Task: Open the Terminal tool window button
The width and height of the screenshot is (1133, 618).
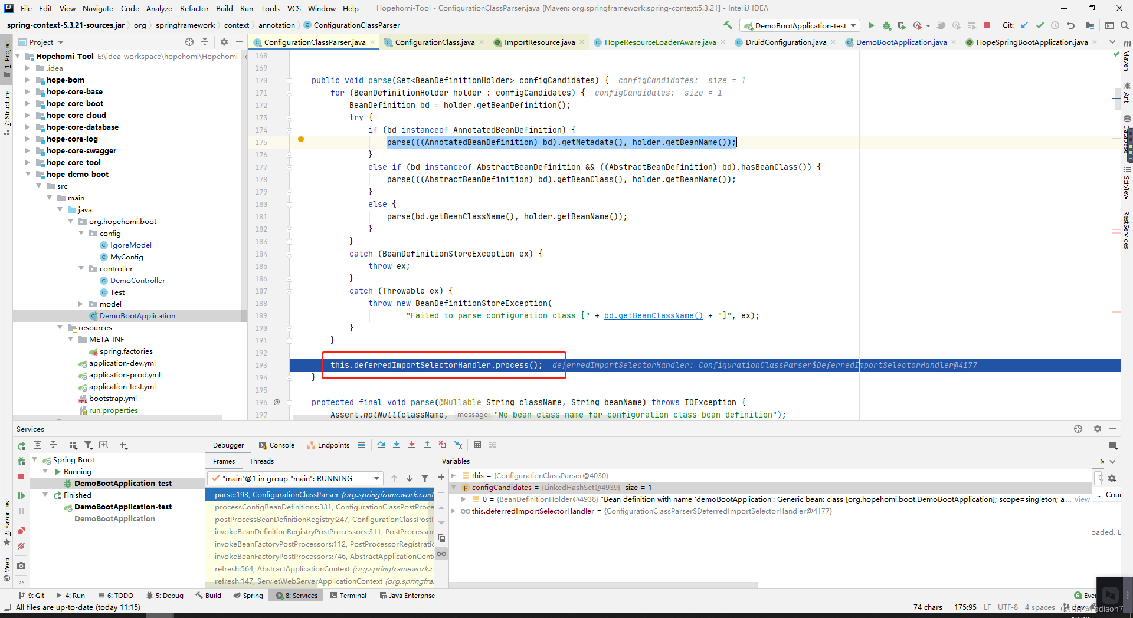Action: (x=349, y=596)
